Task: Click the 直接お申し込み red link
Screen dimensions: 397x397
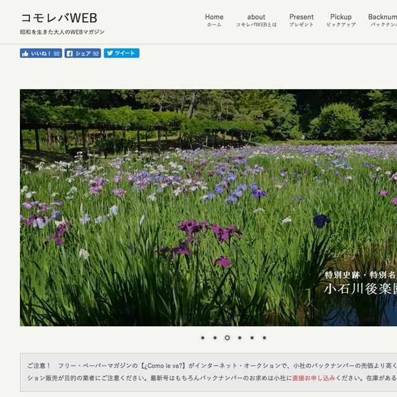Action: click(x=314, y=378)
